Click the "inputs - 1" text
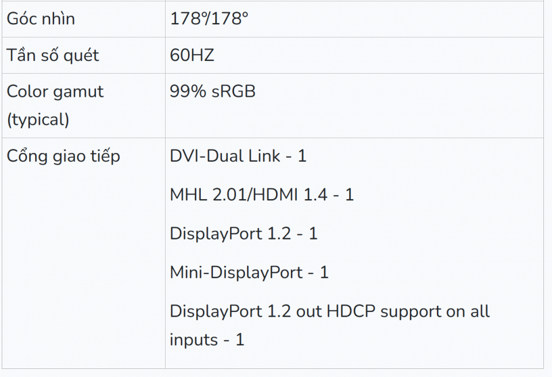The height and width of the screenshot is (377, 552). tap(207, 340)
